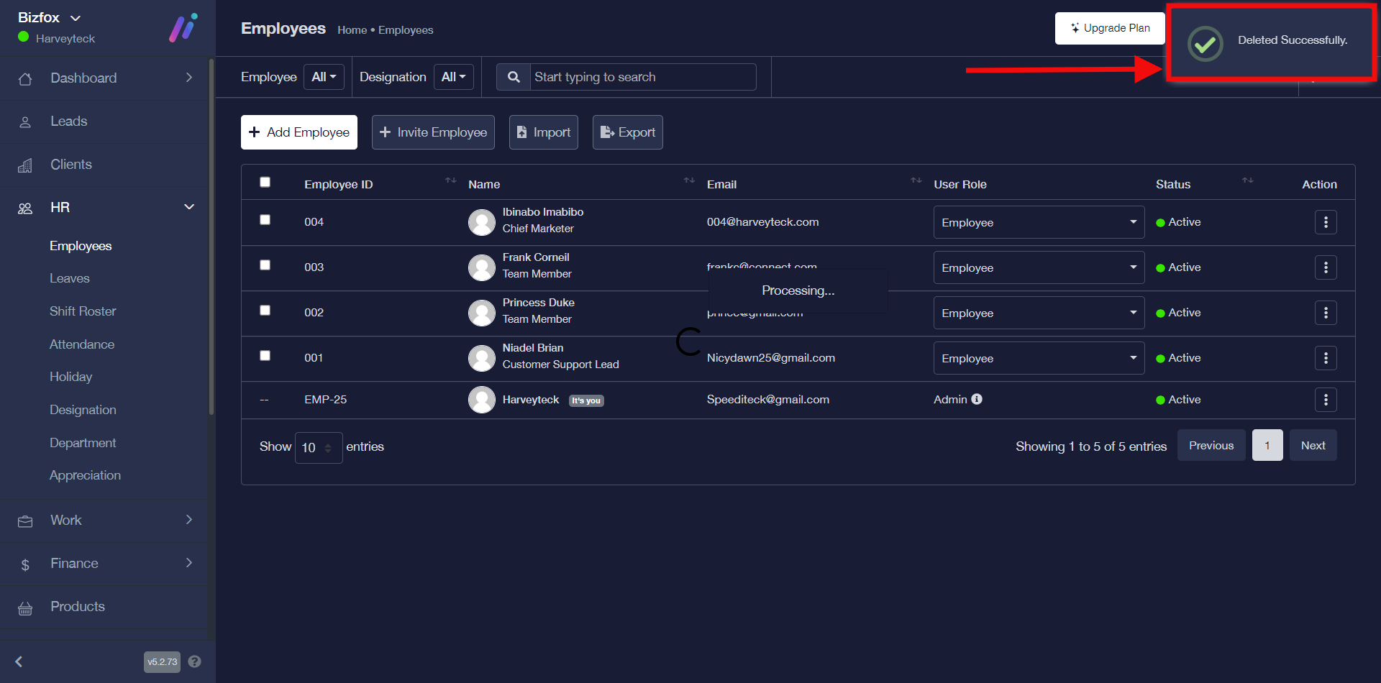Open user role dropdown for Princess Duke

[x=1038, y=313]
